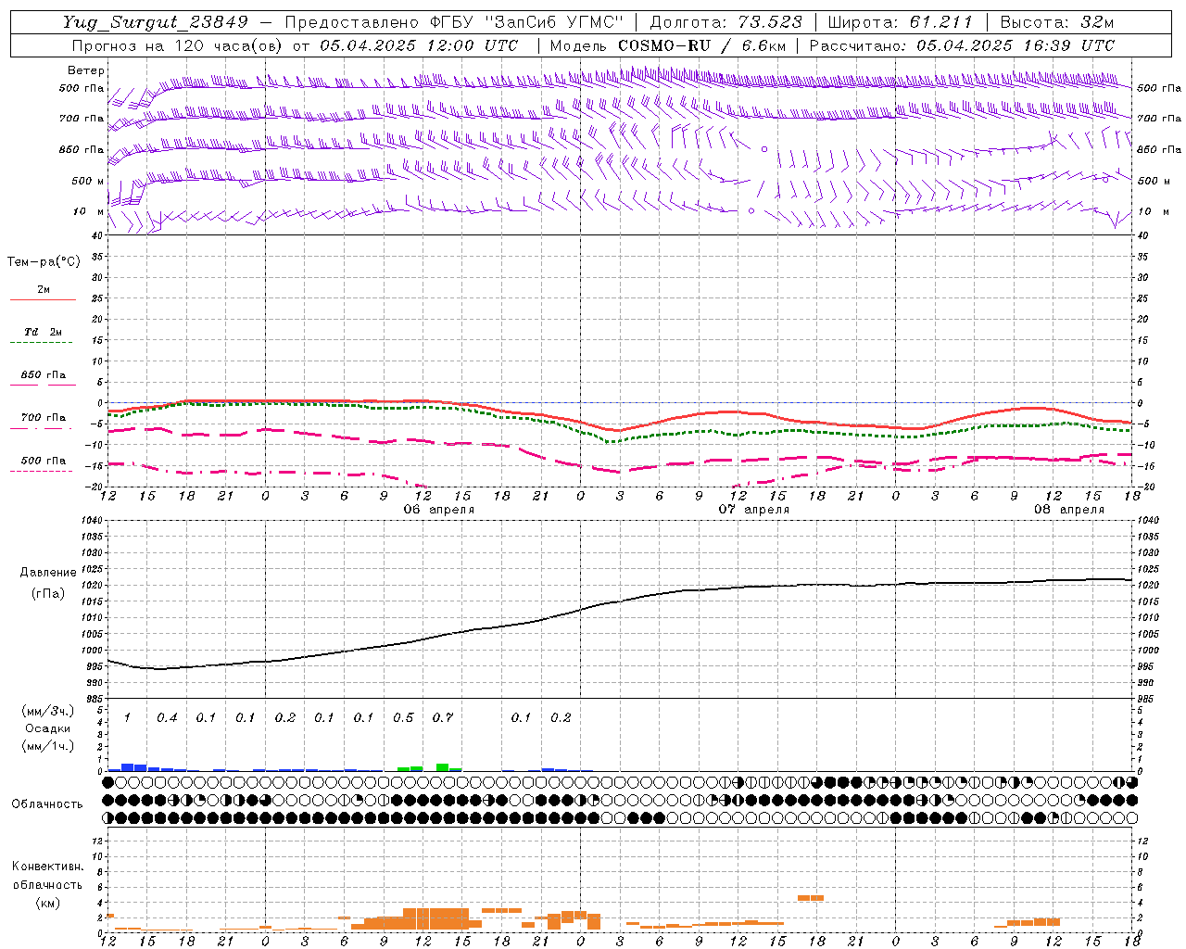
Task: Click the (мм/1ч.) precipitation unit label
Action: point(48,745)
